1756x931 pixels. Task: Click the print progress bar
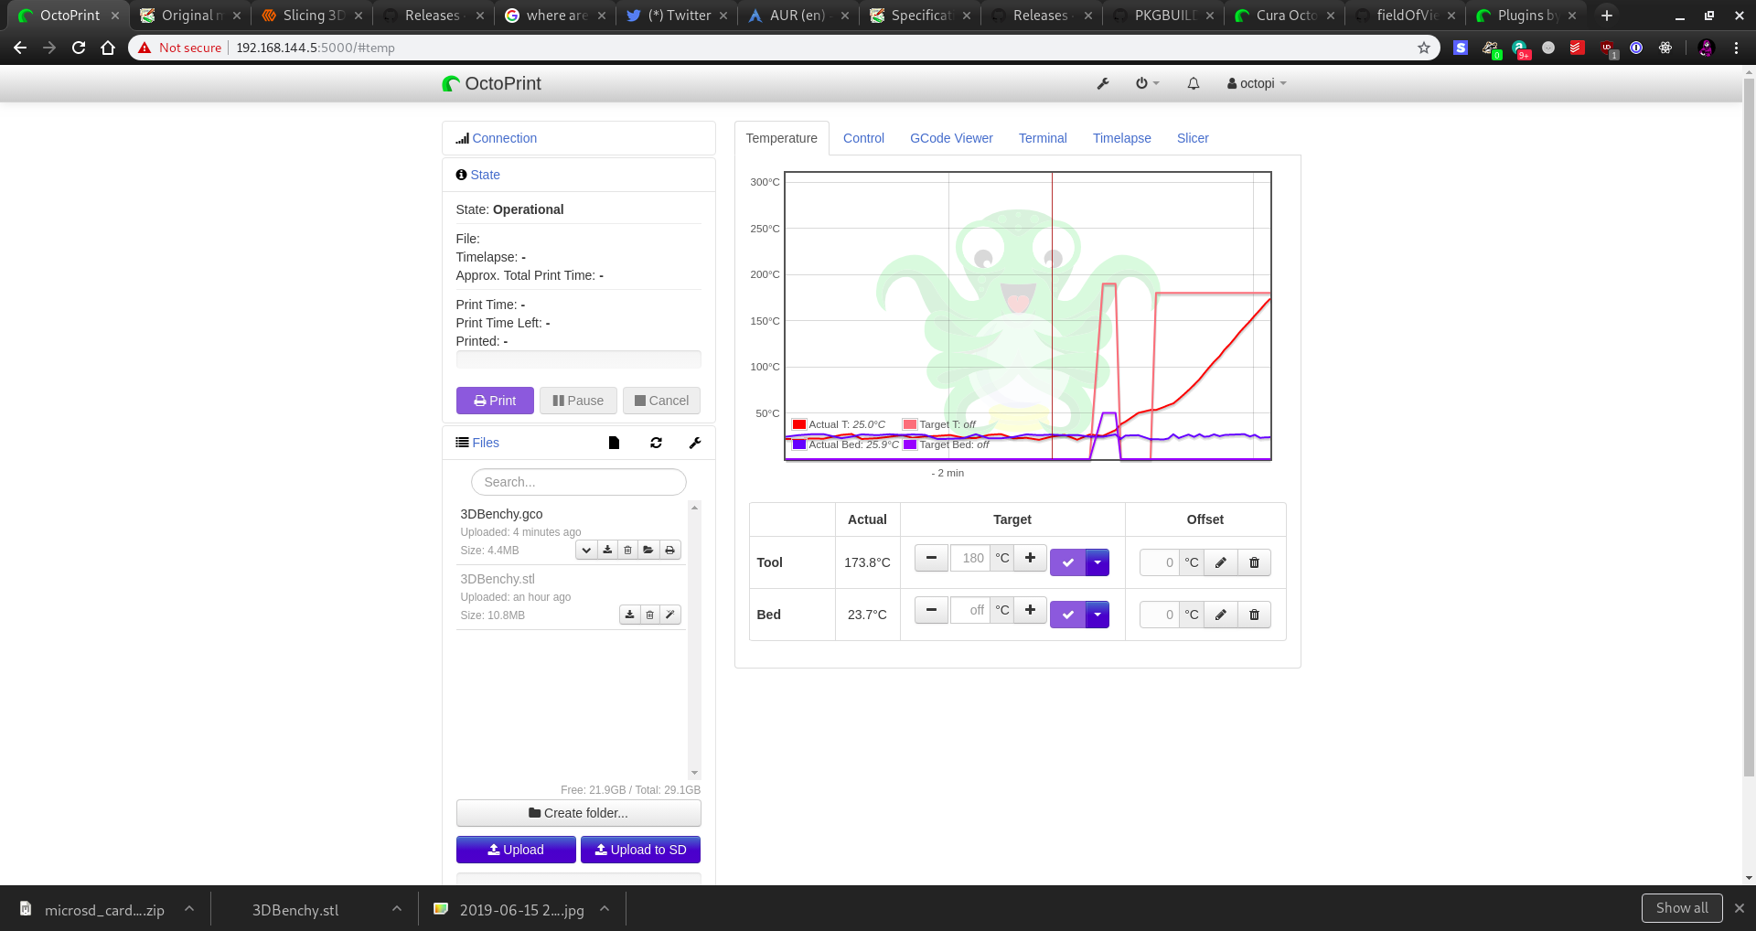click(578, 359)
